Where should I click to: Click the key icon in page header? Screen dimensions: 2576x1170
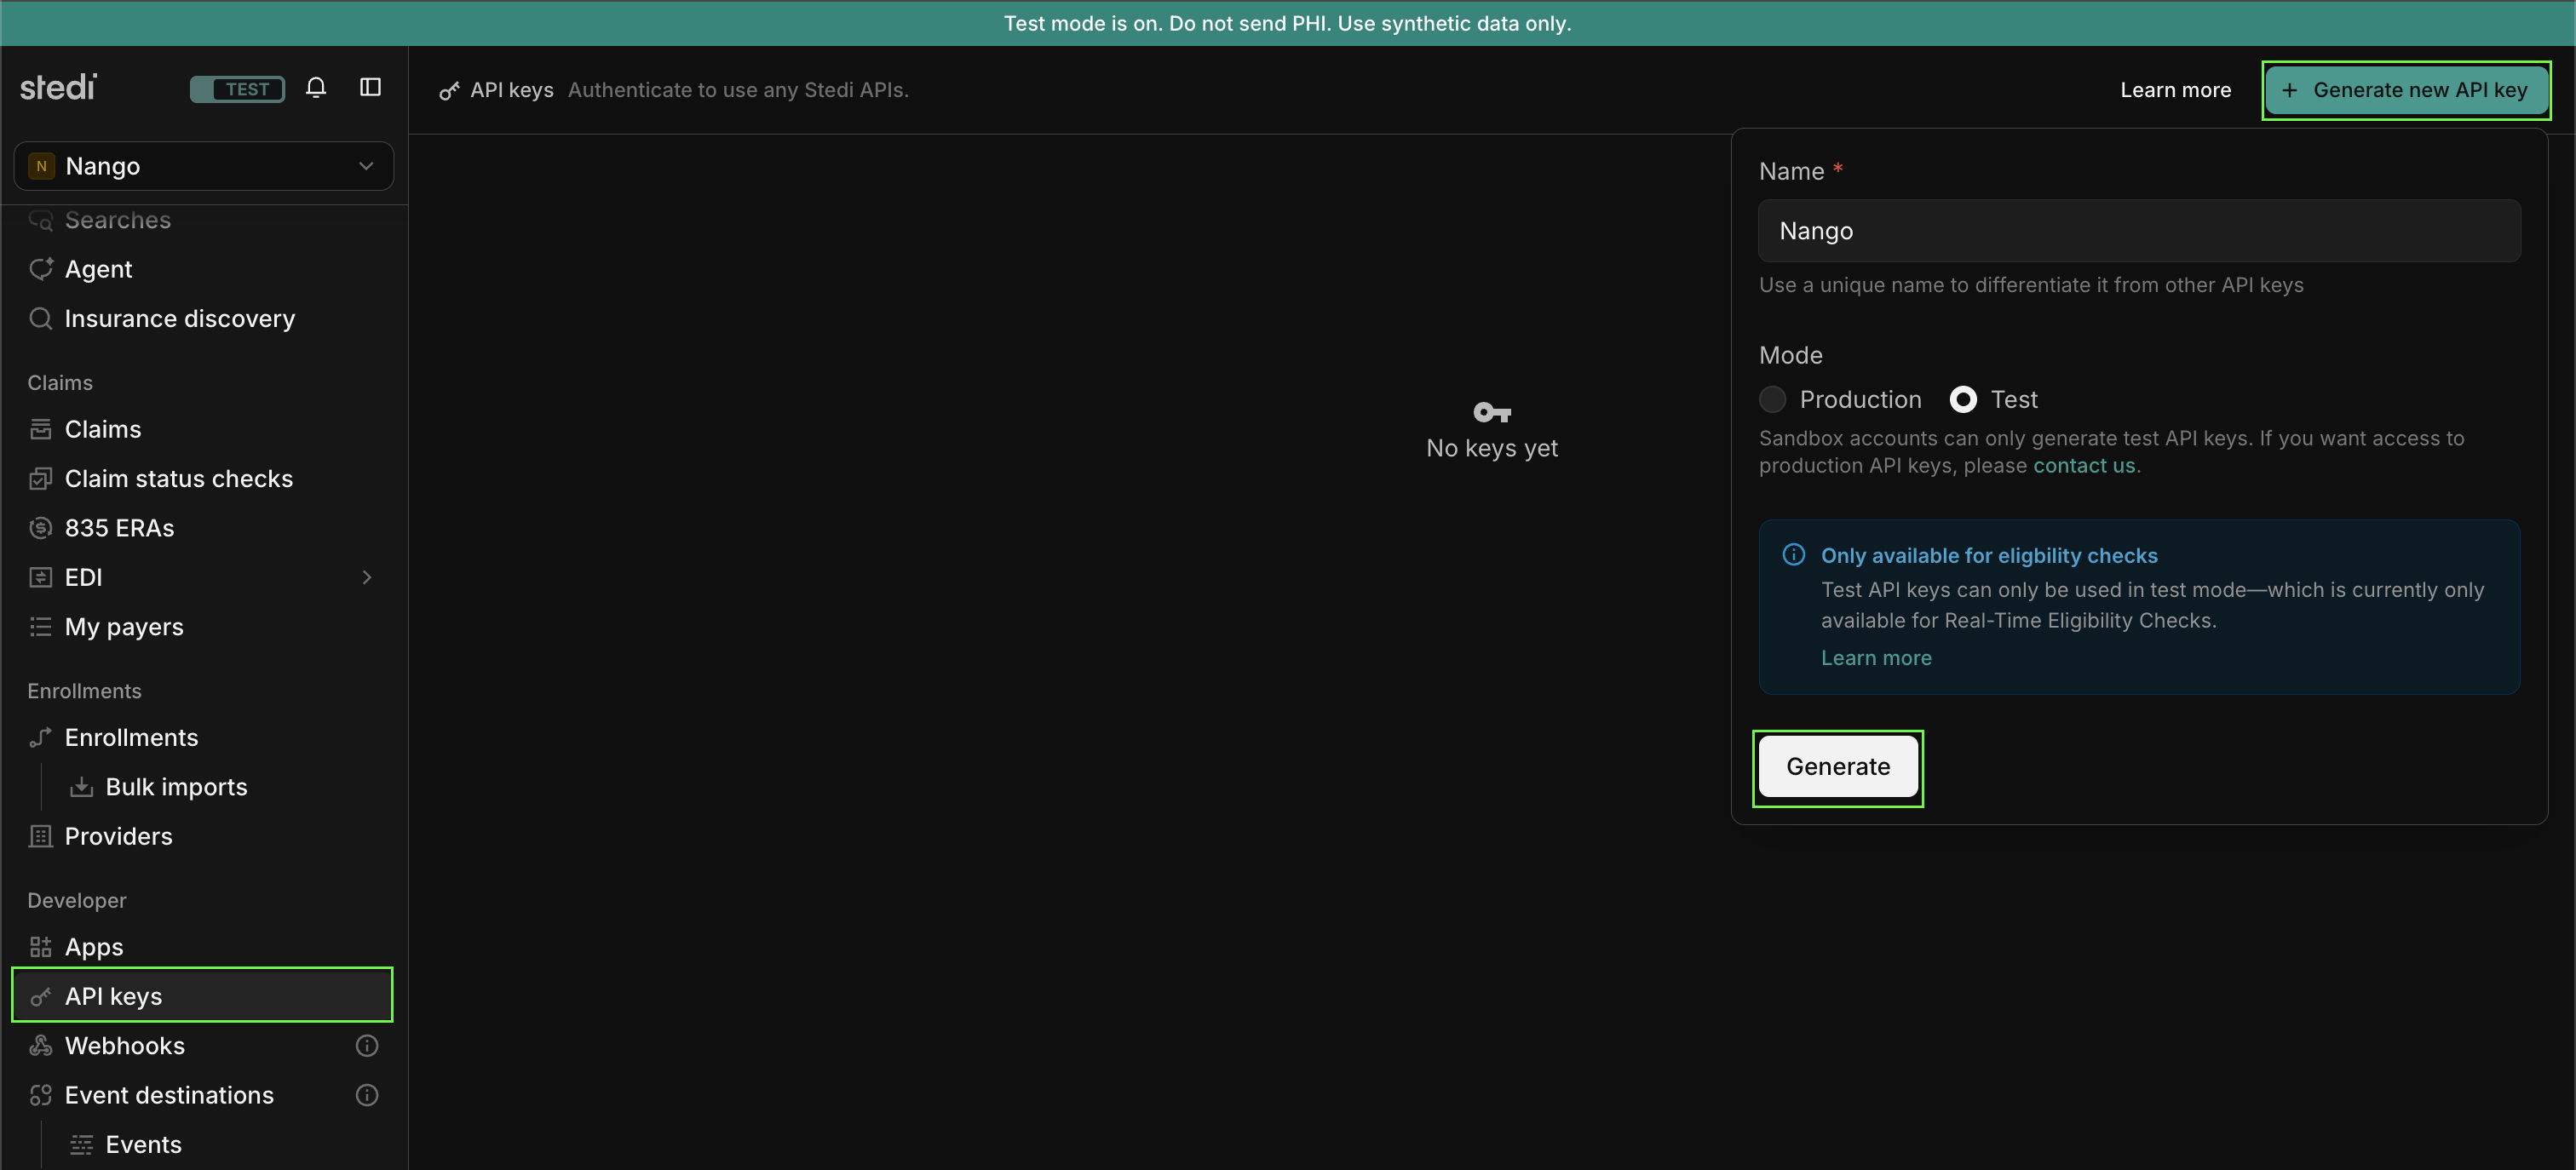pos(450,91)
